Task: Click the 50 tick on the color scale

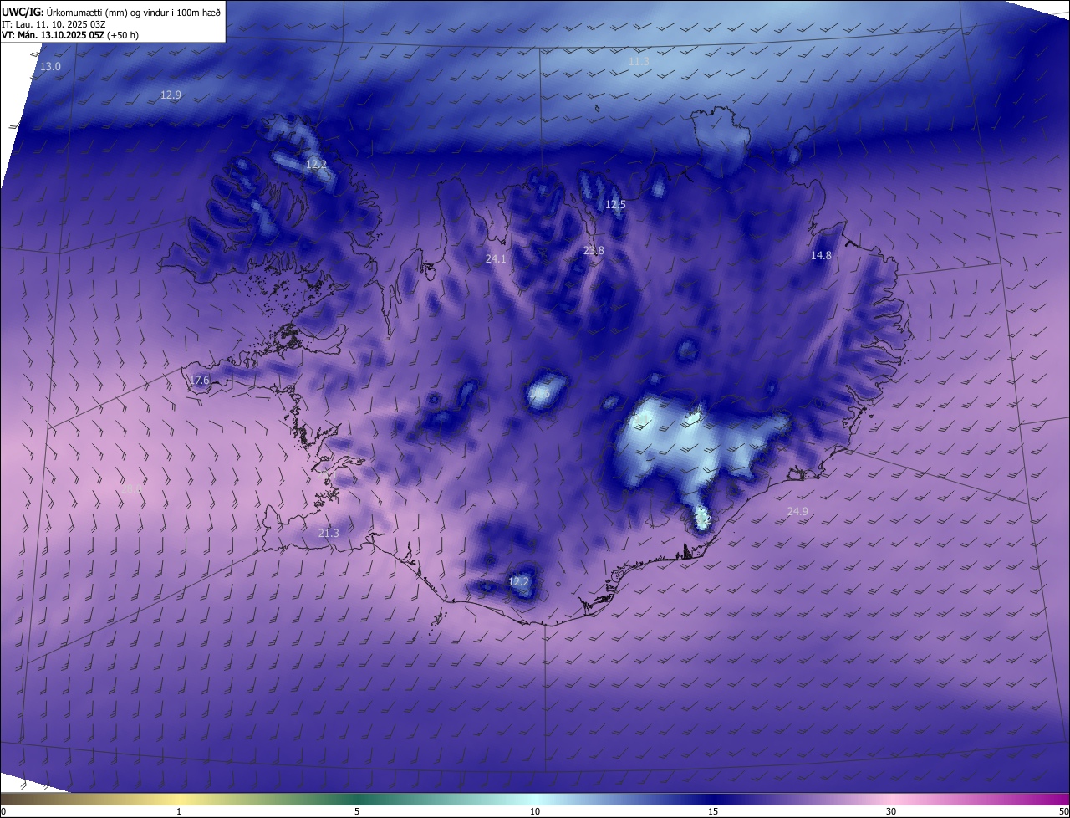Action: [1063, 811]
